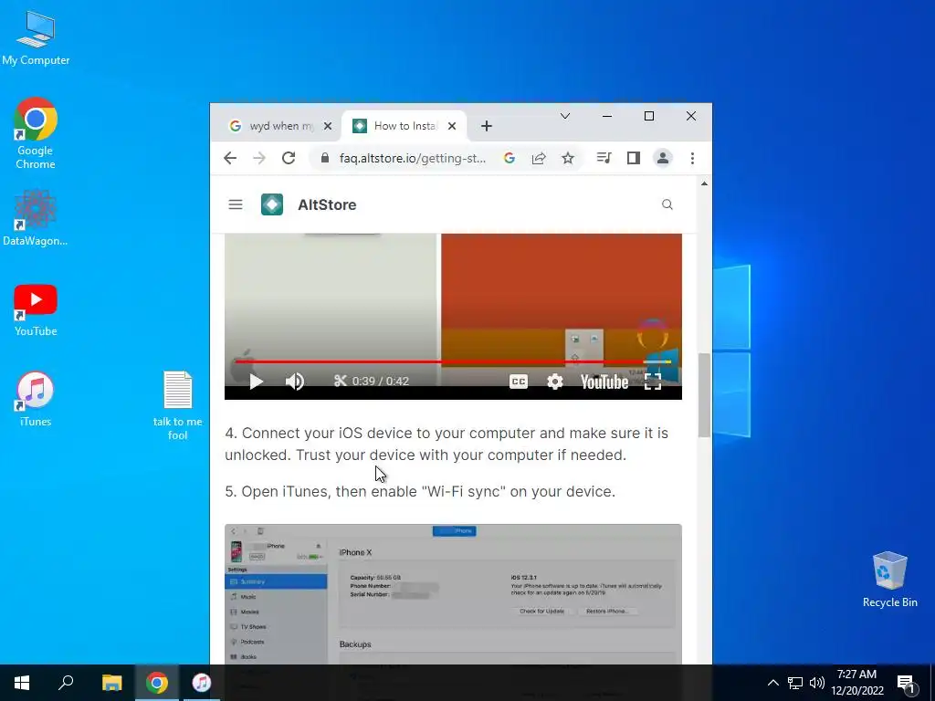Click the page's vertical scrollbar thumb

point(704,394)
